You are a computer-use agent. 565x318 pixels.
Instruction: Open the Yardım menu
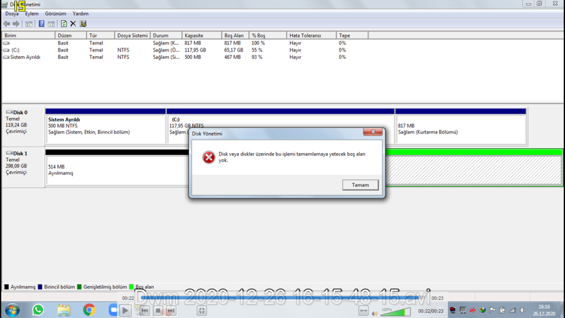point(80,14)
